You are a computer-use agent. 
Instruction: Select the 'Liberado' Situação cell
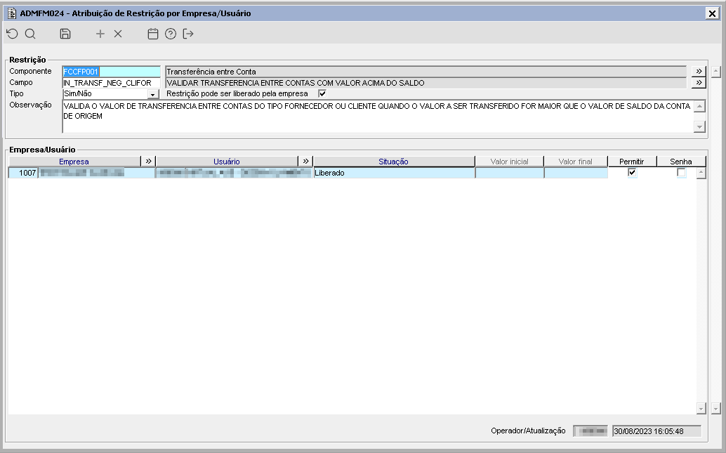click(x=394, y=173)
